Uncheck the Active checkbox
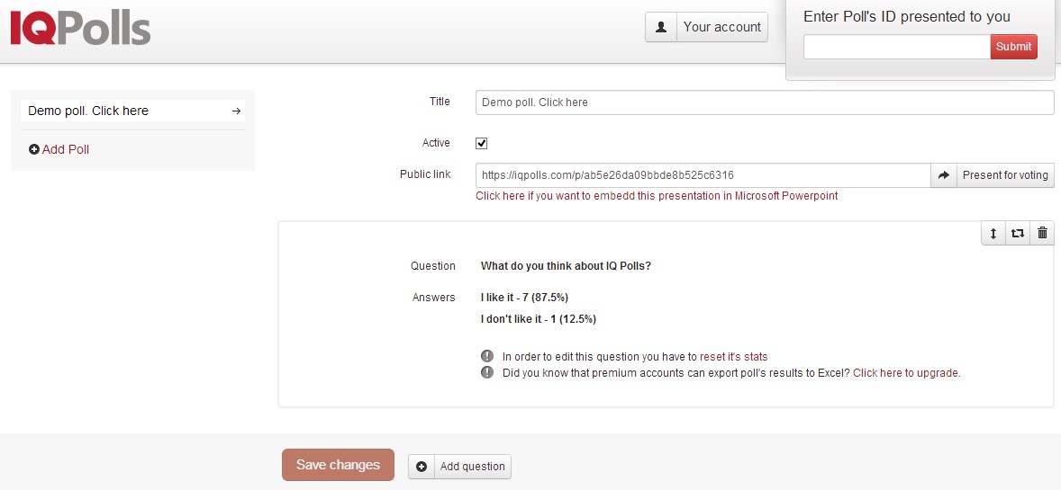 click(x=482, y=143)
